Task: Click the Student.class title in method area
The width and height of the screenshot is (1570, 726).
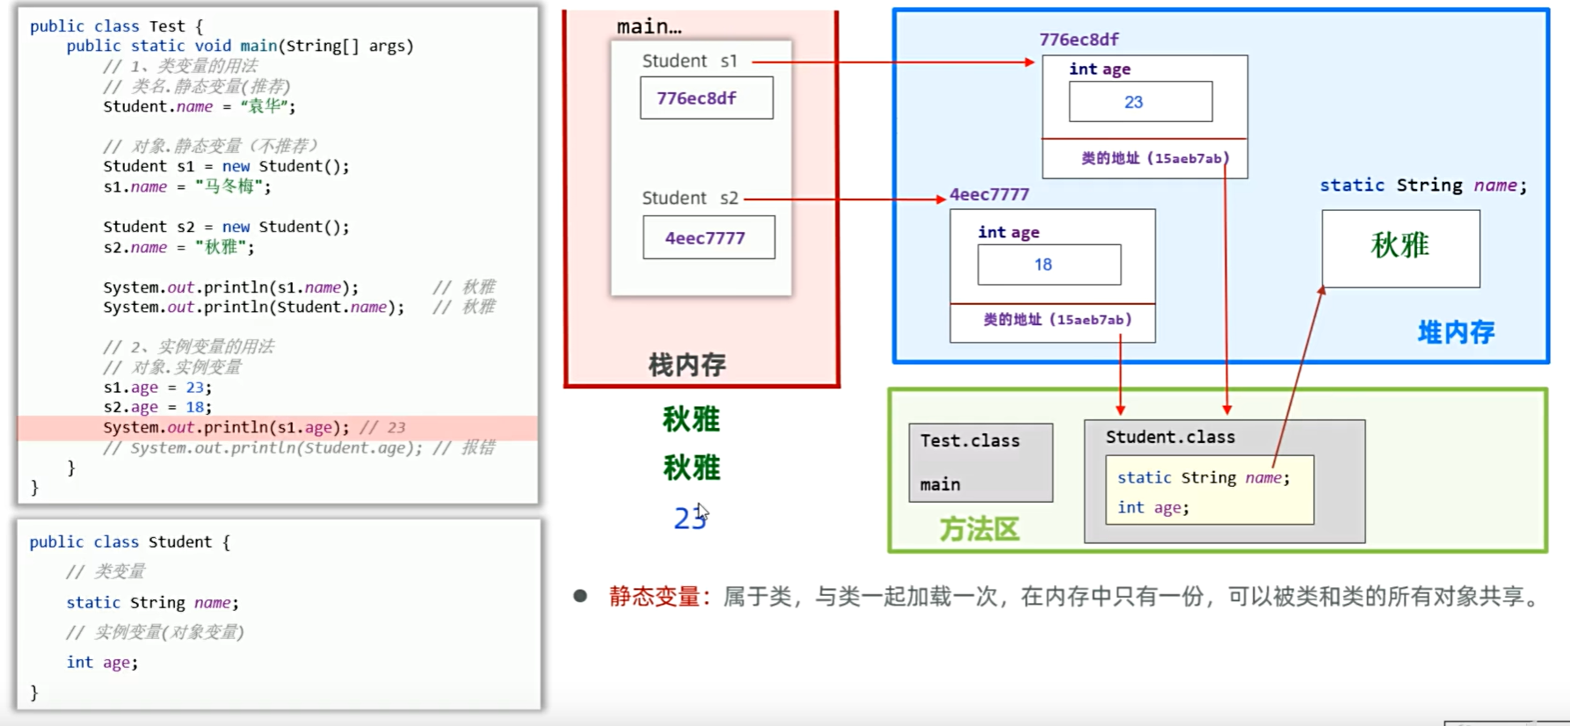Action: click(1170, 437)
